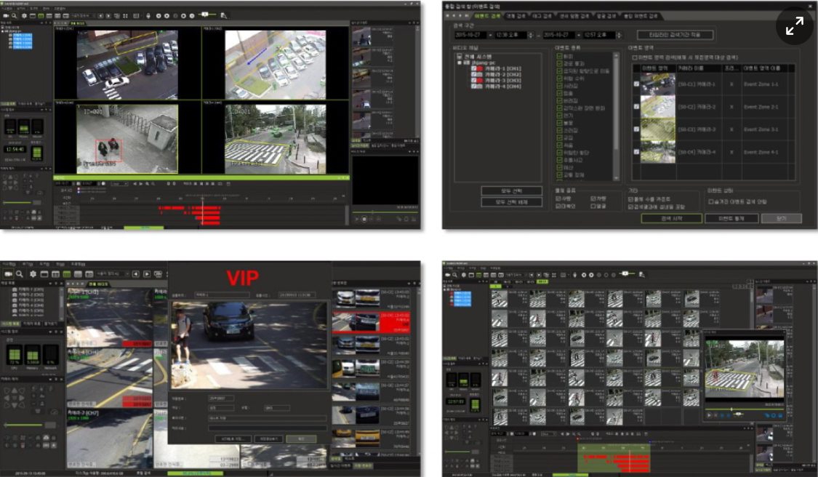818x477 pixels.
Task: Select the green four-split layout icon in the four-camera window
Action: 41,16
